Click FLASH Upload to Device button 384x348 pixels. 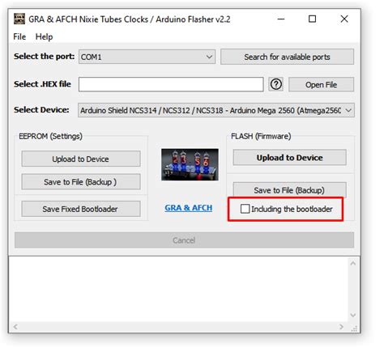click(289, 158)
